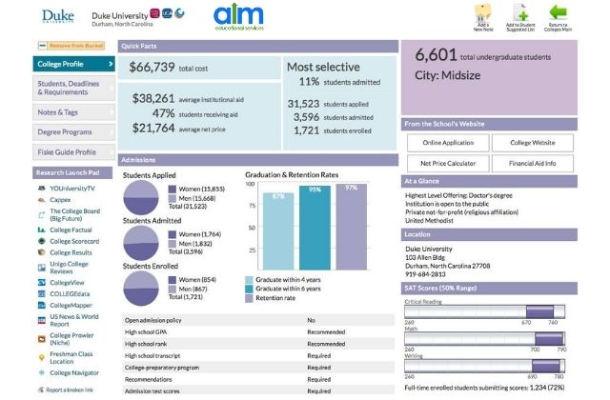Screen dimensions: 610x400
Task: Open Students, Deadlines & Requirements tab
Action: (x=73, y=89)
